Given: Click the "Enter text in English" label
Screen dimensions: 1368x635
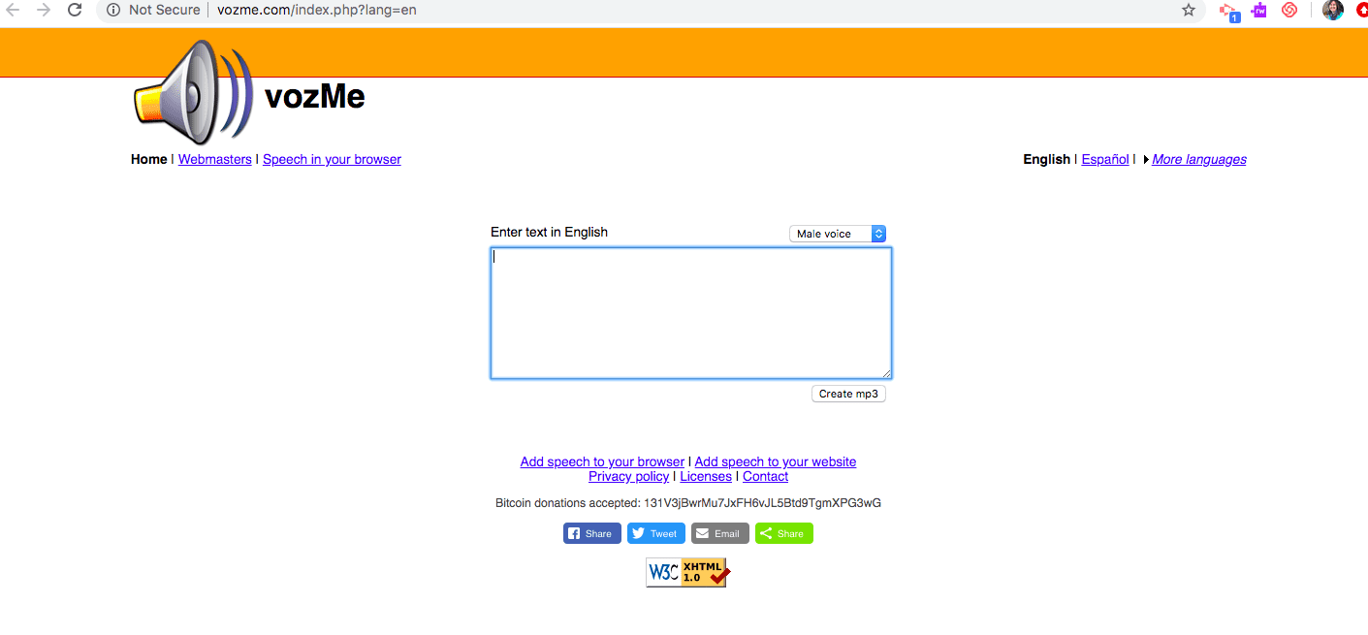Looking at the screenshot, I should tap(549, 232).
